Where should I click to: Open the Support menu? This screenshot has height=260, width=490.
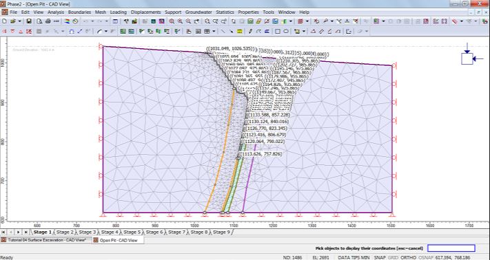(173, 12)
